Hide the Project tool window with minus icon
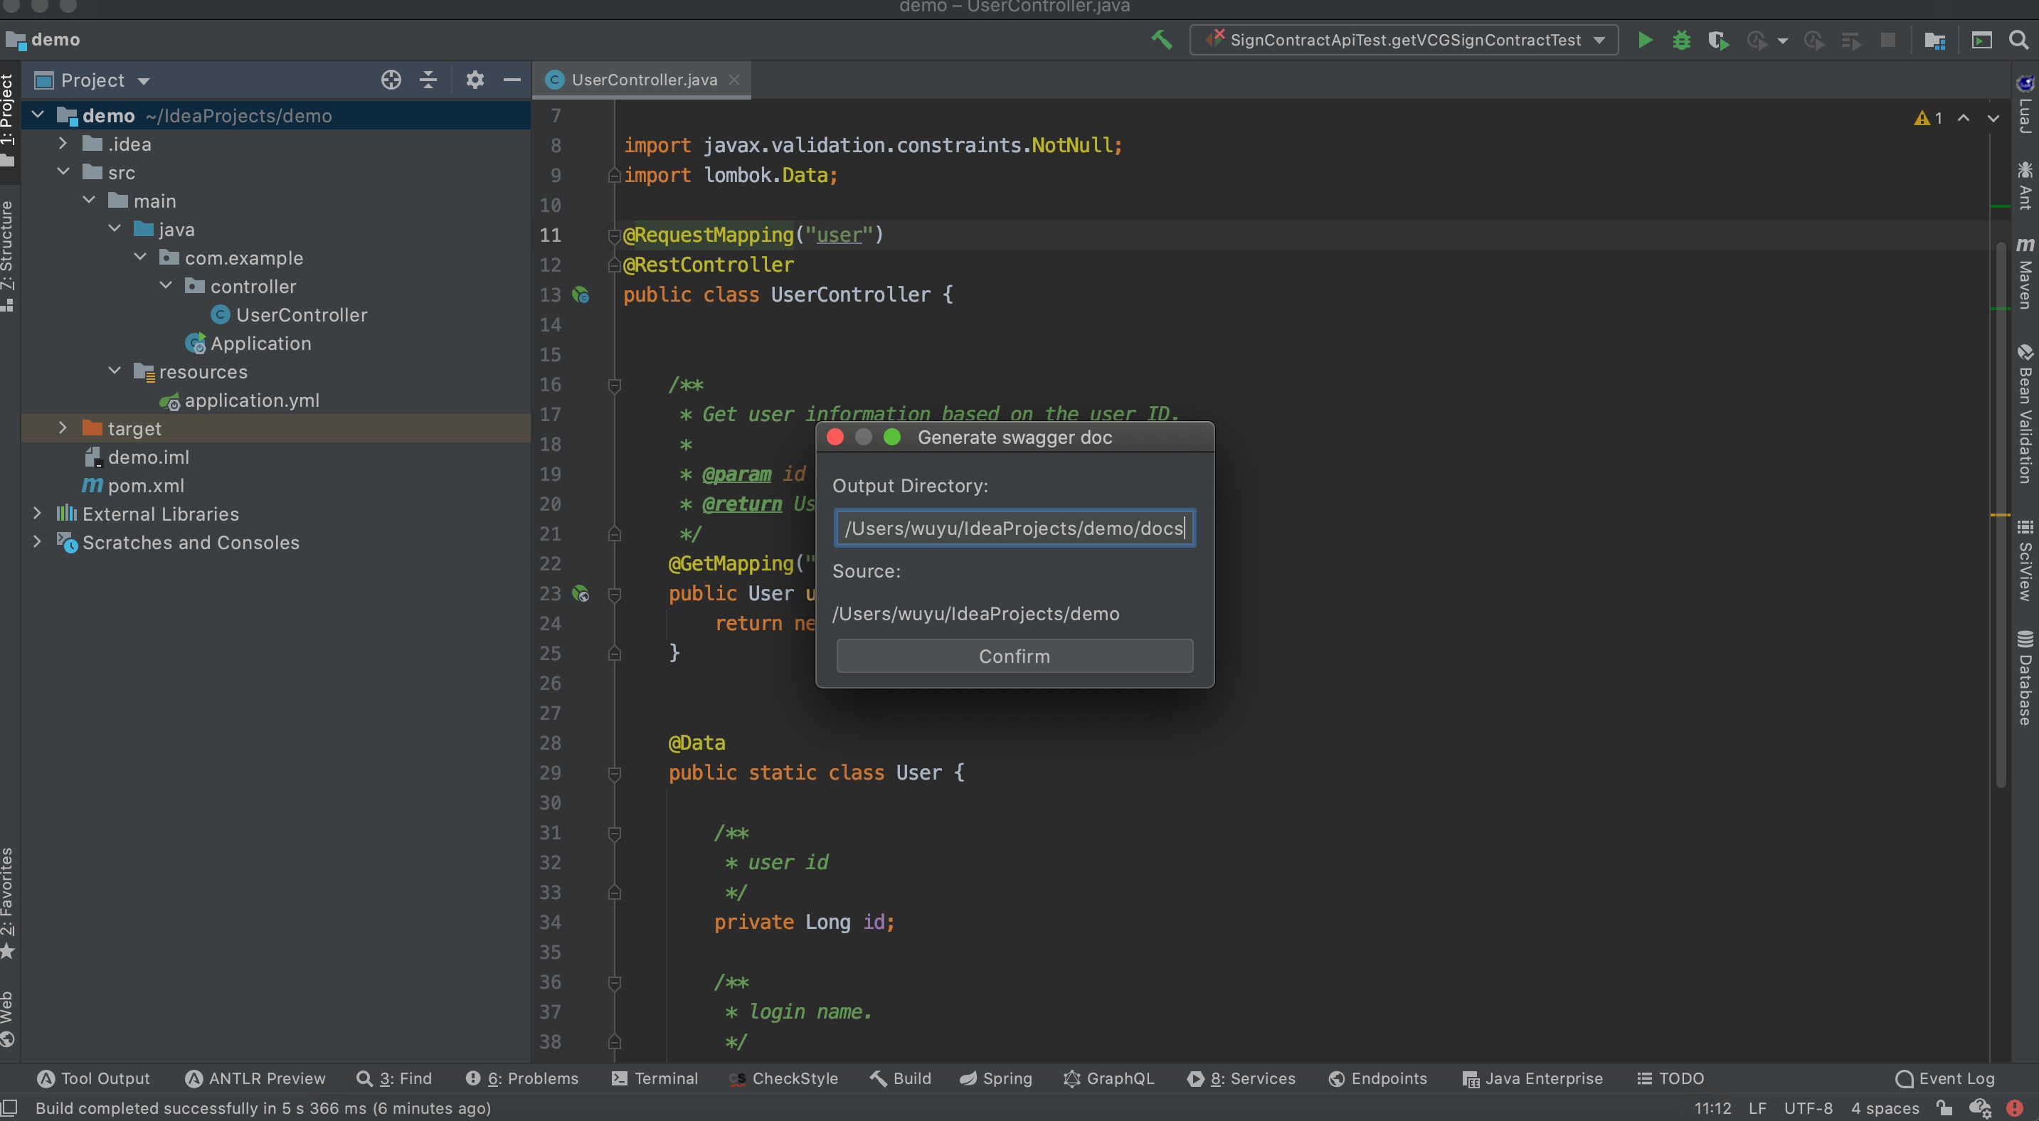The height and width of the screenshot is (1121, 2039). coord(512,80)
